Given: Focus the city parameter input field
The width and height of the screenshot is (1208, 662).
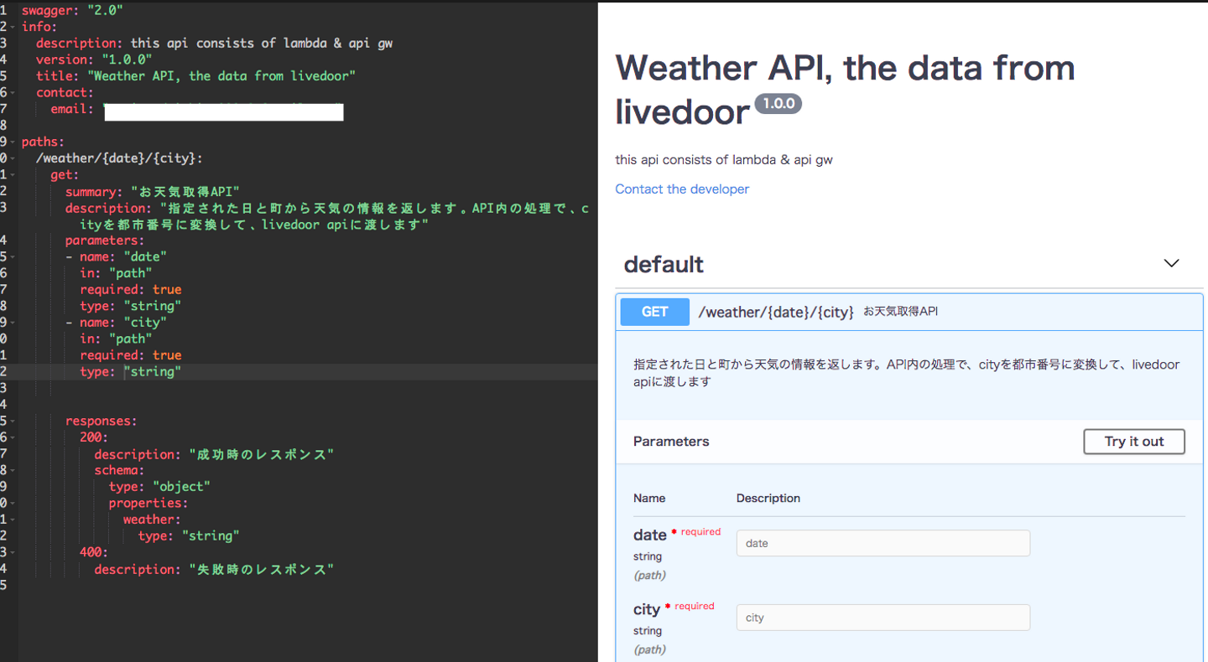Looking at the screenshot, I should coord(883,618).
